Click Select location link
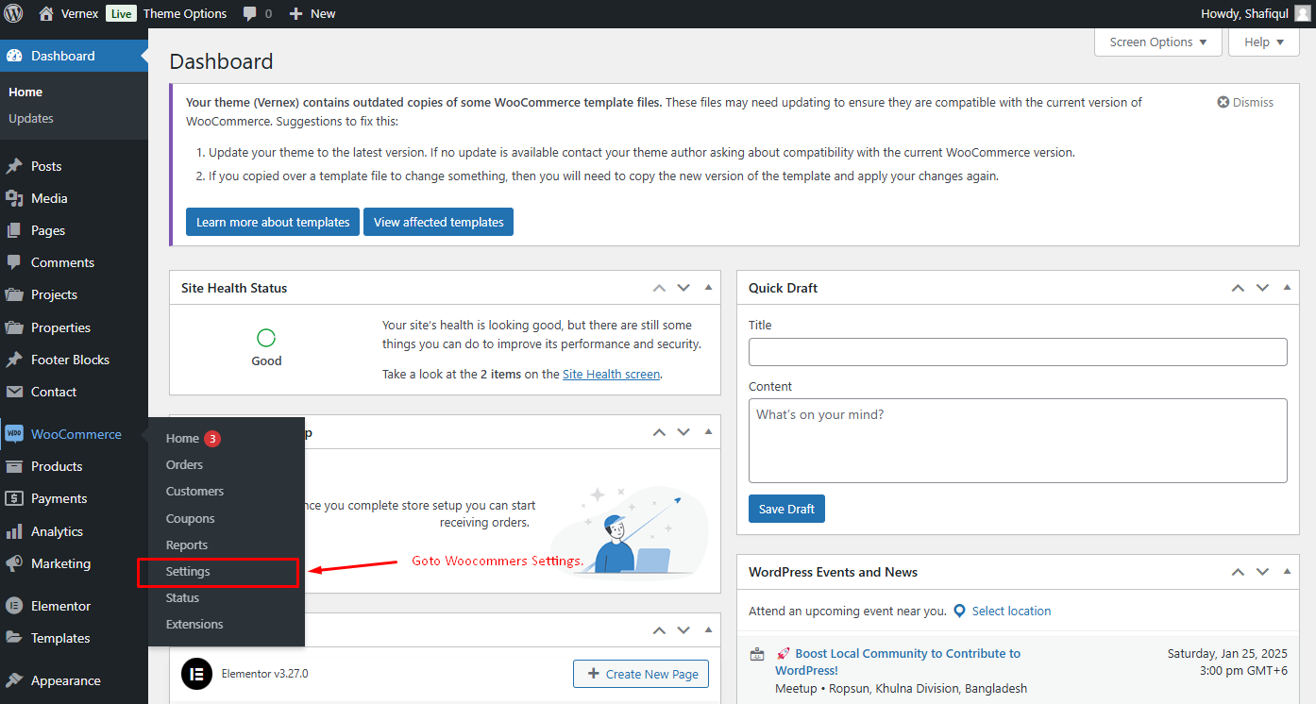The image size is (1316, 704). click(1011, 611)
